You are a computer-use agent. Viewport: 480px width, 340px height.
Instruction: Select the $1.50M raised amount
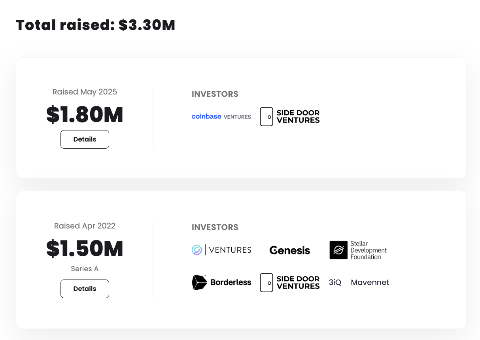pos(85,248)
